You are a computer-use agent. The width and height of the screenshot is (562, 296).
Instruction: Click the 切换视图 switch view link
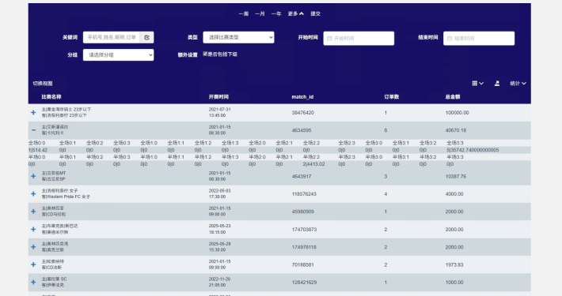point(43,84)
